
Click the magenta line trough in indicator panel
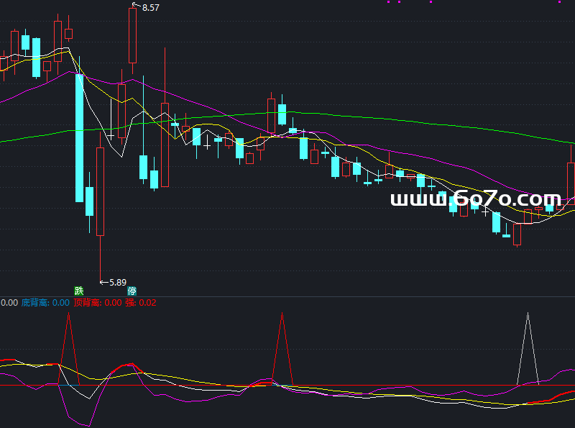(x=86, y=424)
